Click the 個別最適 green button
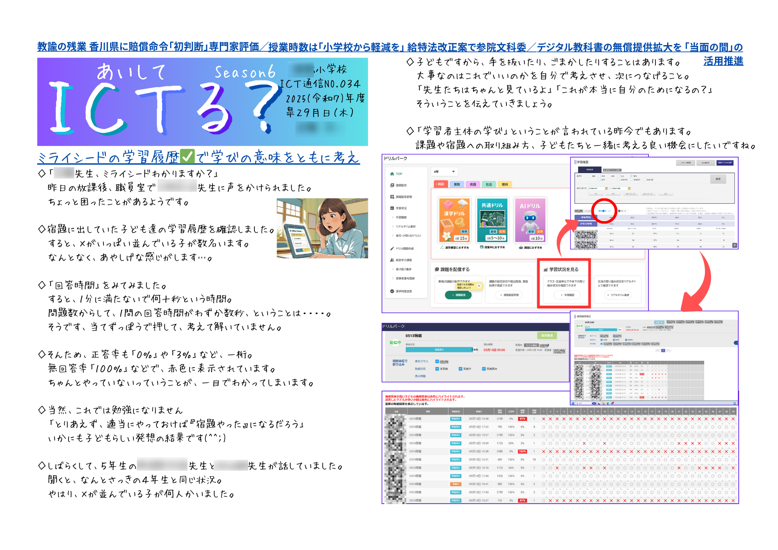Screen dimensions: 778x550 [x=547, y=336]
